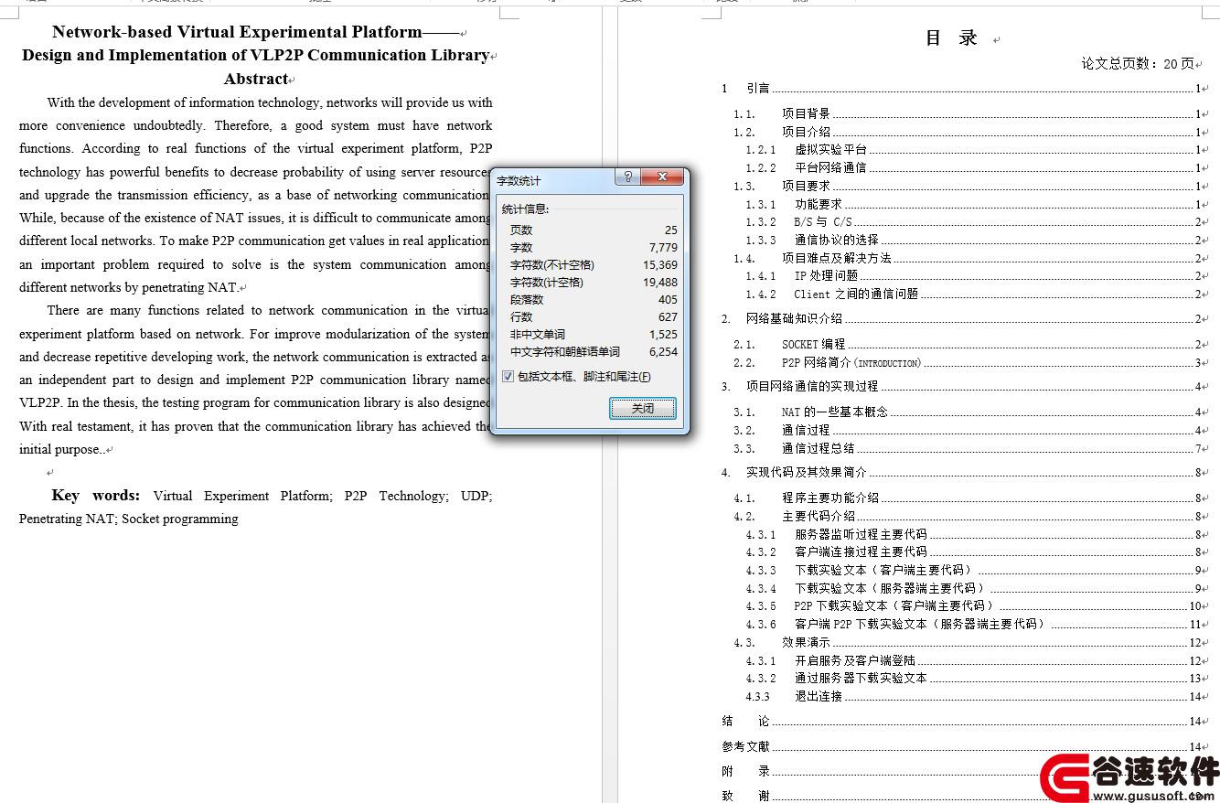Jump to TOC entry 3 项目网络通信的实现过程
Viewport: 1220px width, 803px height.
click(960, 386)
